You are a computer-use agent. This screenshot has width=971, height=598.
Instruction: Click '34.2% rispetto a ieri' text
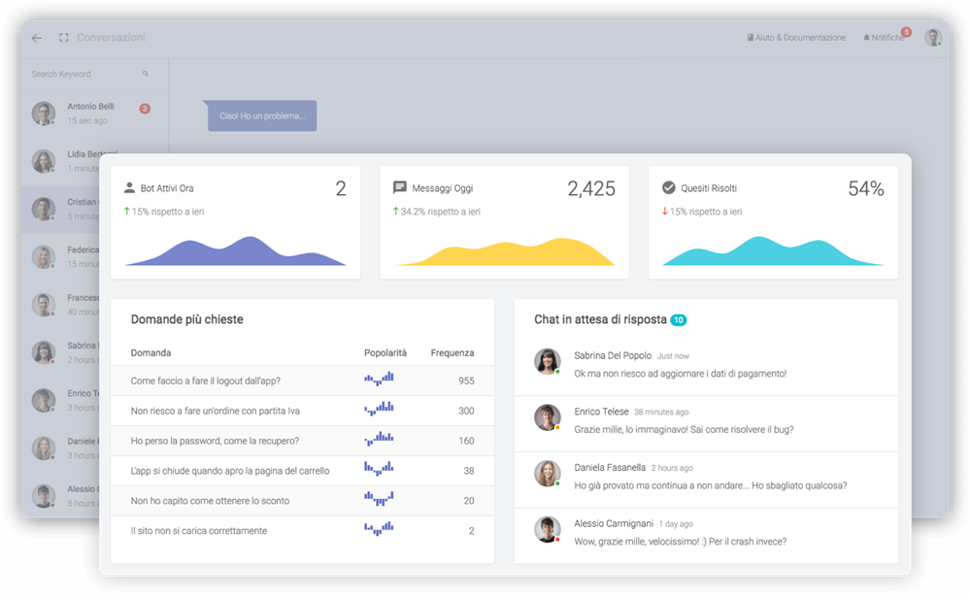pos(440,212)
